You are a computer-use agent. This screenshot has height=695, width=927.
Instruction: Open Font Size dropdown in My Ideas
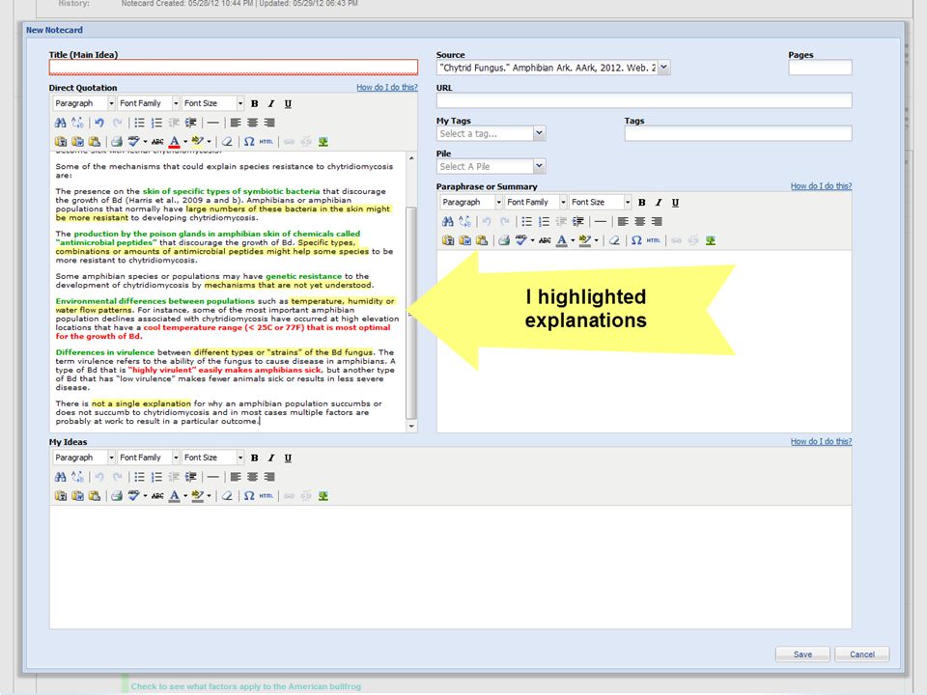[x=212, y=458]
